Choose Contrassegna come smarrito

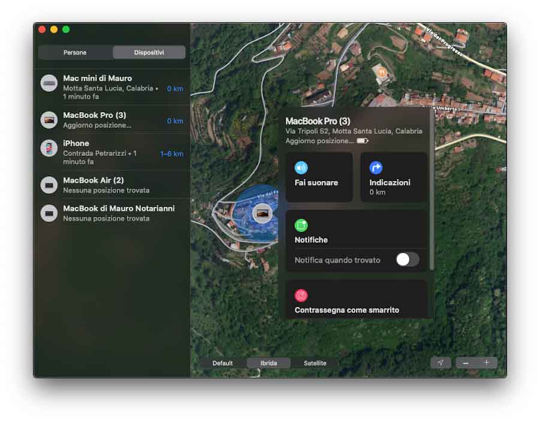(x=347, y=310)
